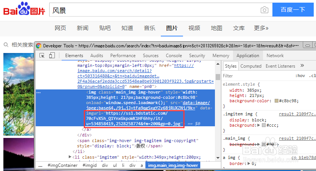The image size is (316, 171).
Task: Open the 知道 navigation tab
Action: tap(127, 28)
